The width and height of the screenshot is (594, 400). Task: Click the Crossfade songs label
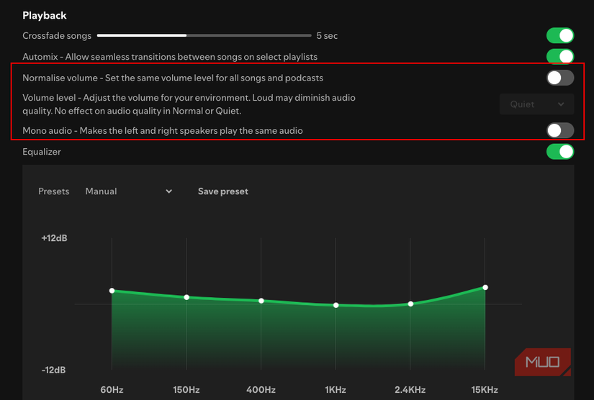57,35
